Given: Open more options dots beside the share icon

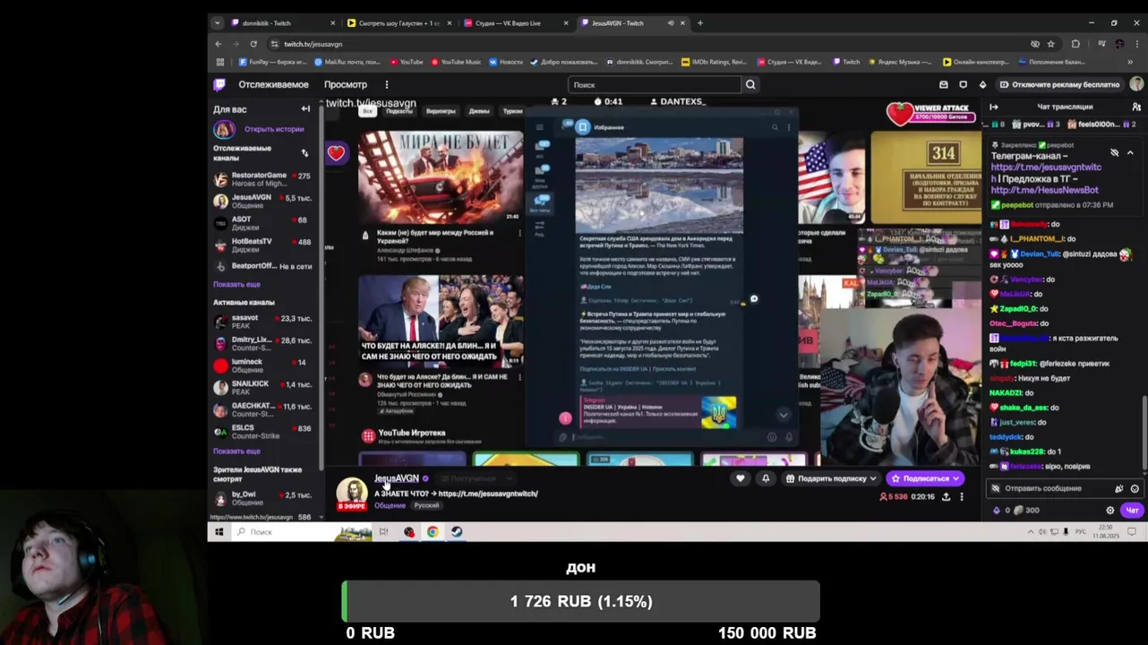Looking at the screenshot, I should pyautogui.click(x=962, y=496).
